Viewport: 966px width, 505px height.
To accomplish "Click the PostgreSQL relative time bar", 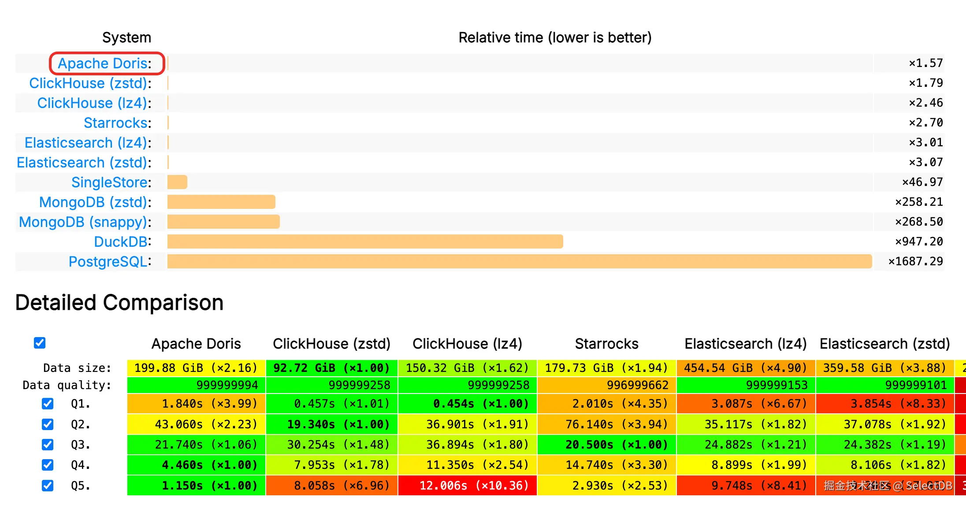I will coord(519,261).
